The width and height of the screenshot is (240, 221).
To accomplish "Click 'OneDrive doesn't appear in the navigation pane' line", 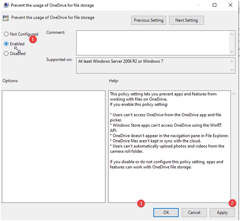I will pos(169,136).
